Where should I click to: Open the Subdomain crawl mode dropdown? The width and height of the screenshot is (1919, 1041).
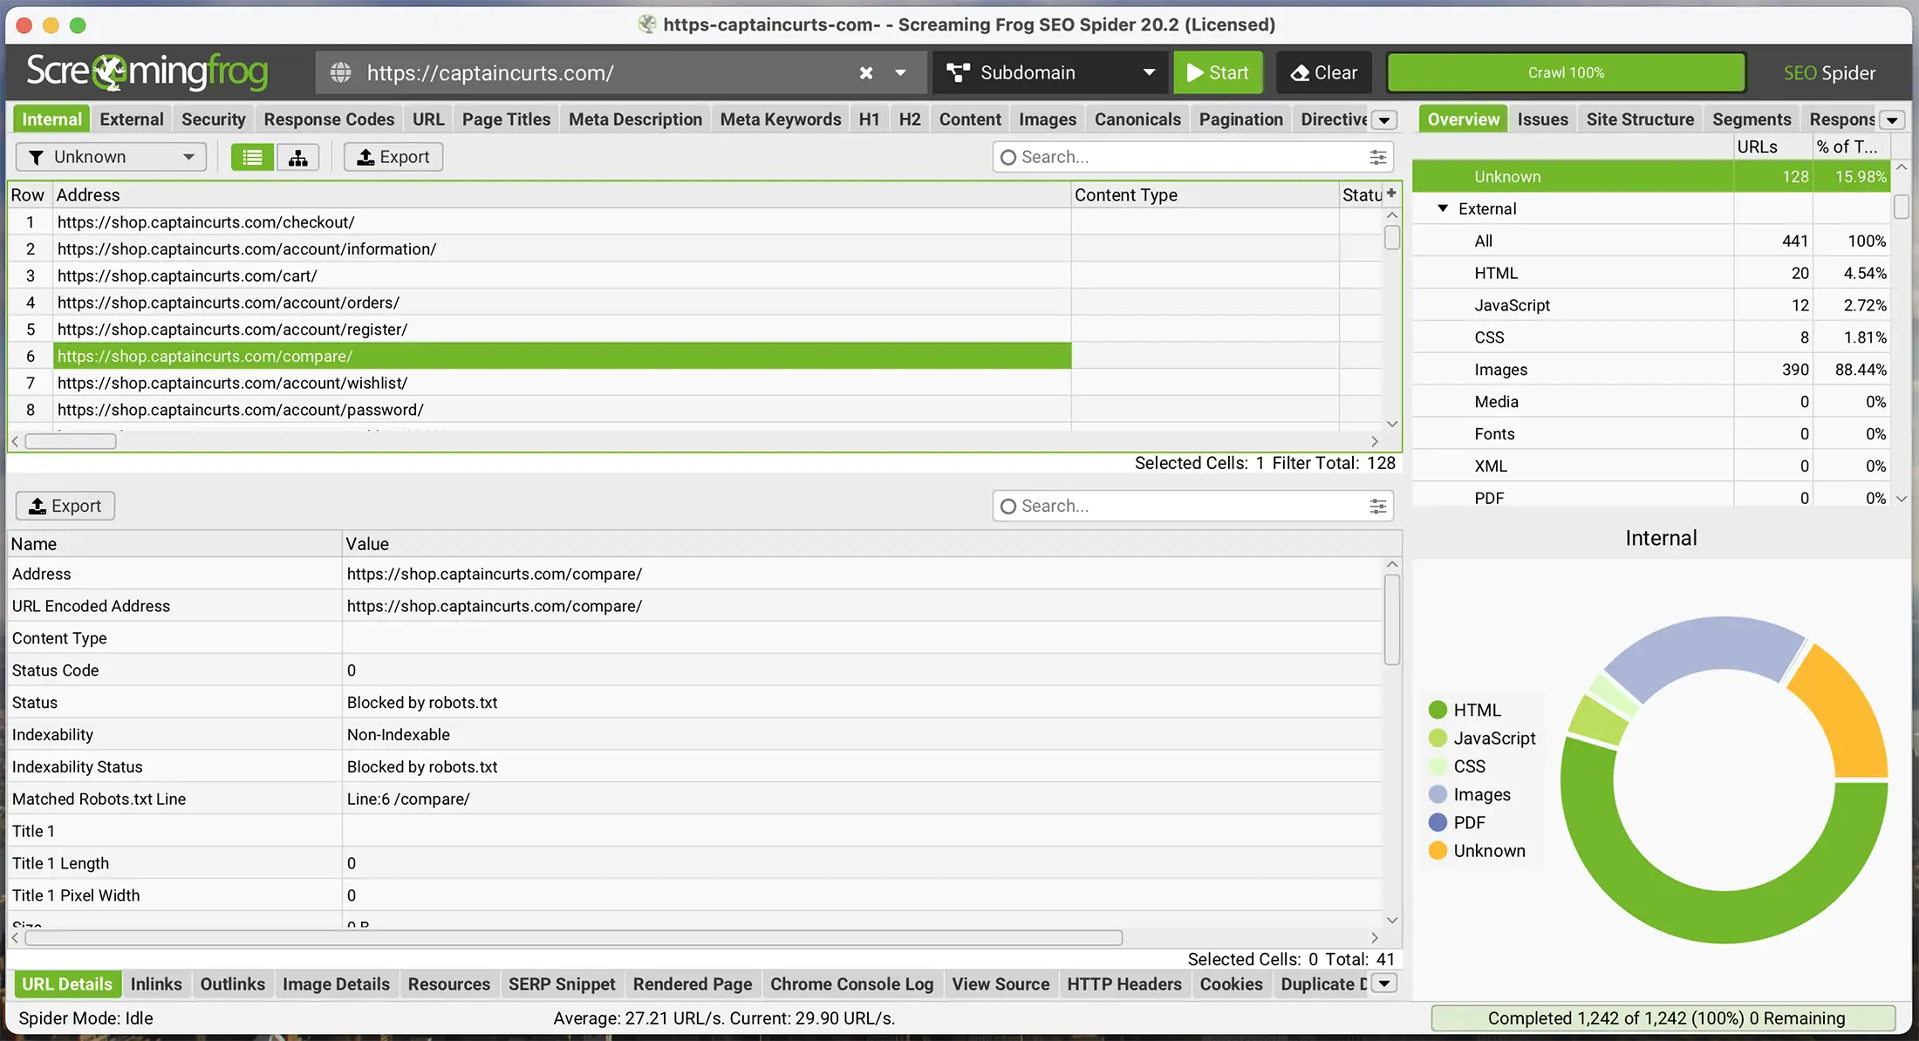coord(1051,72)
